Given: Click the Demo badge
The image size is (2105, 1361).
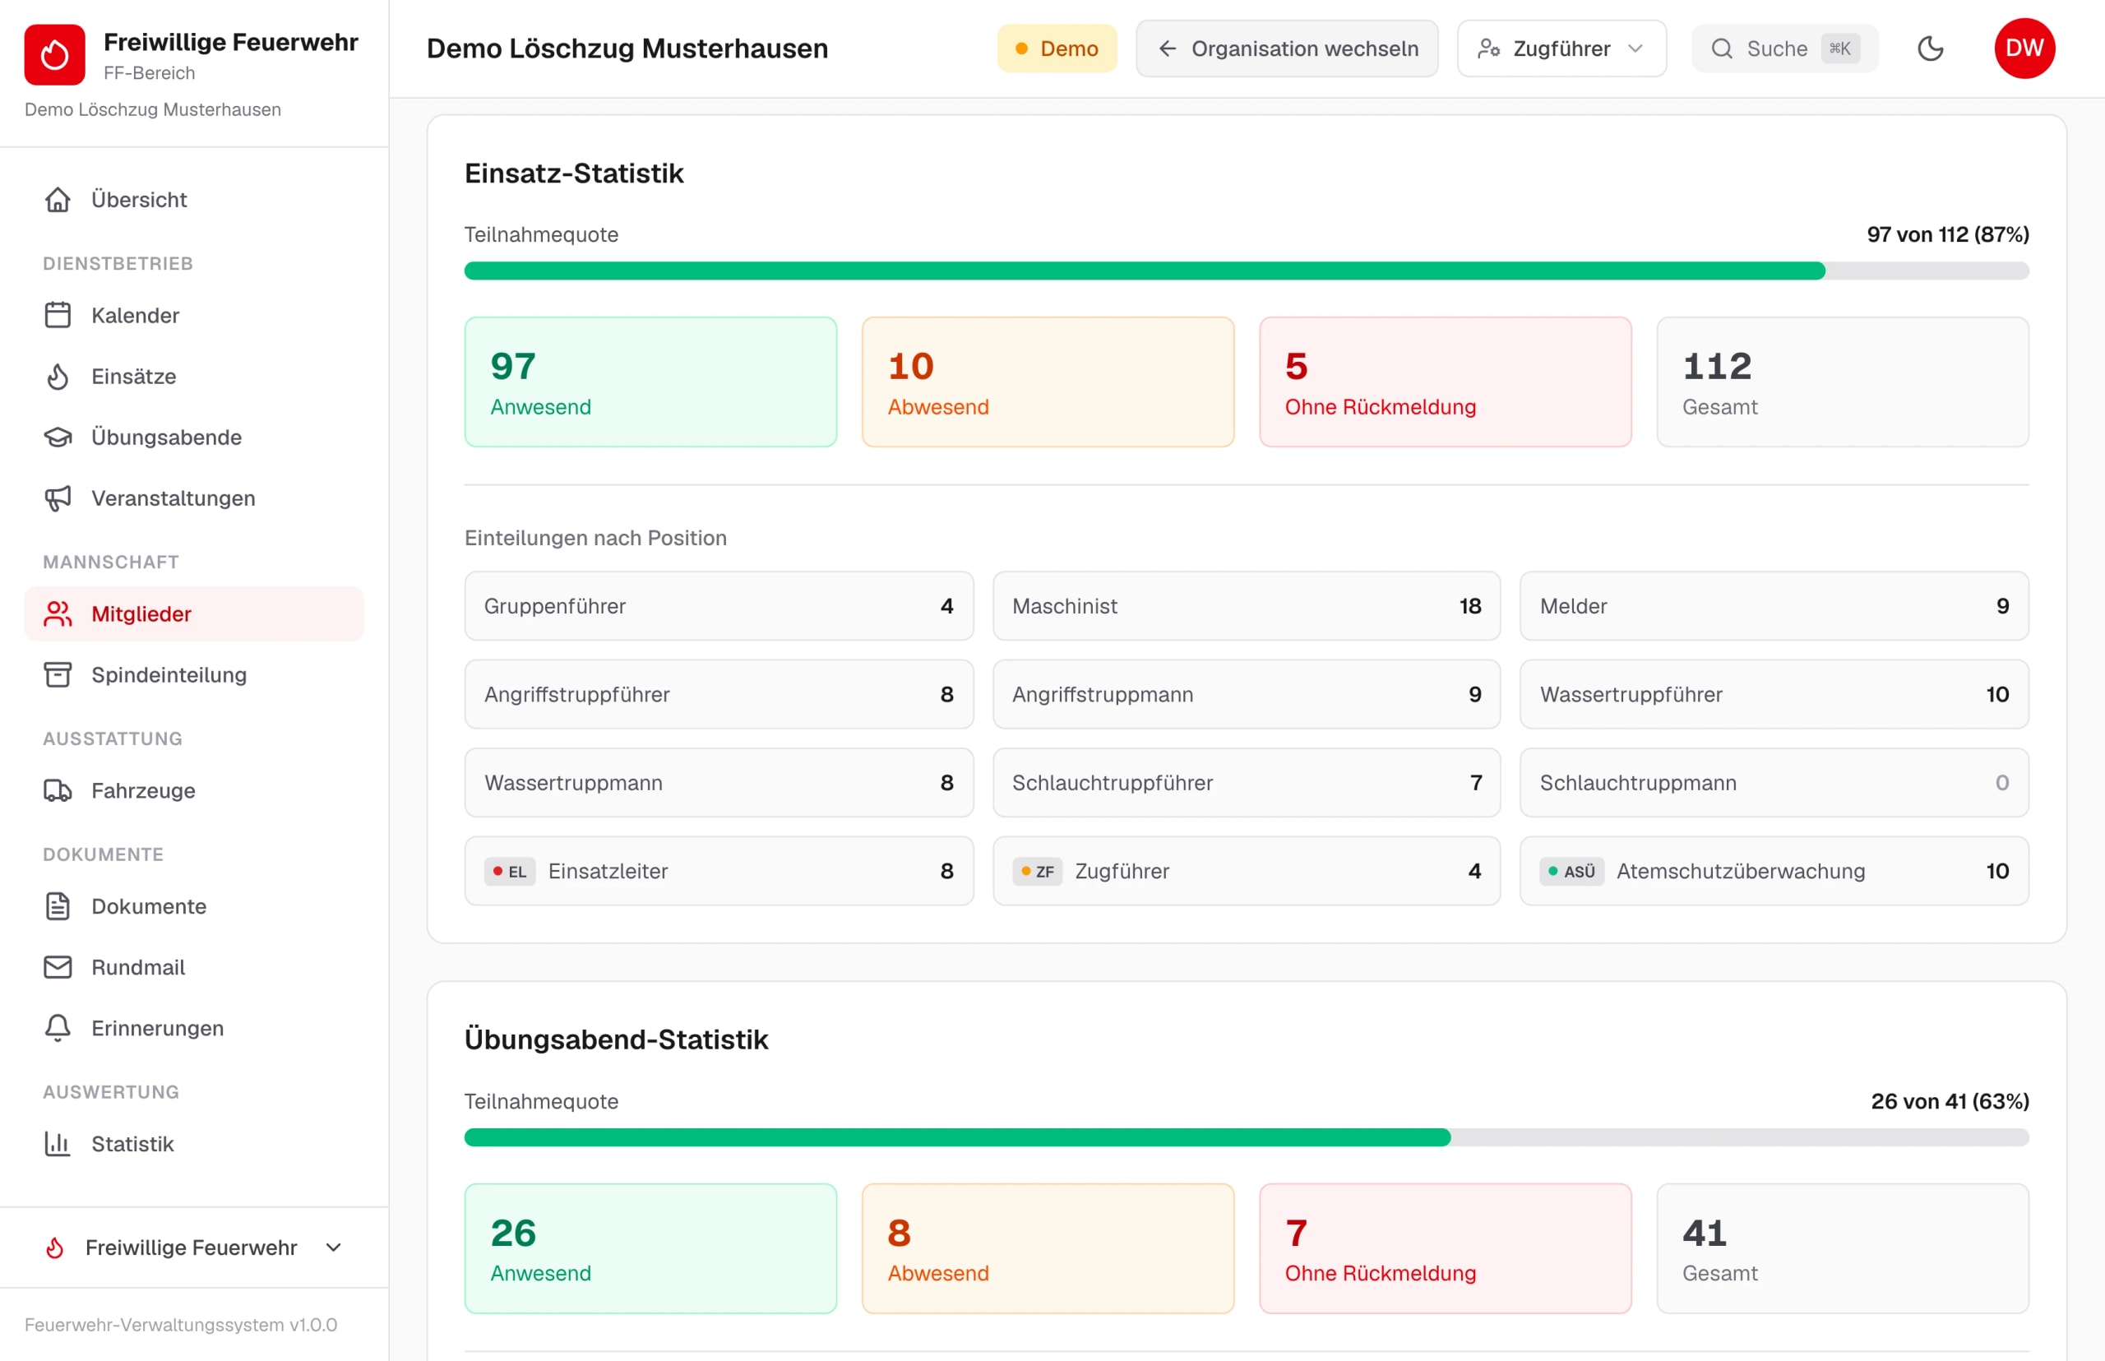Looking at the screenshot, I should [x=1057, y=49].
